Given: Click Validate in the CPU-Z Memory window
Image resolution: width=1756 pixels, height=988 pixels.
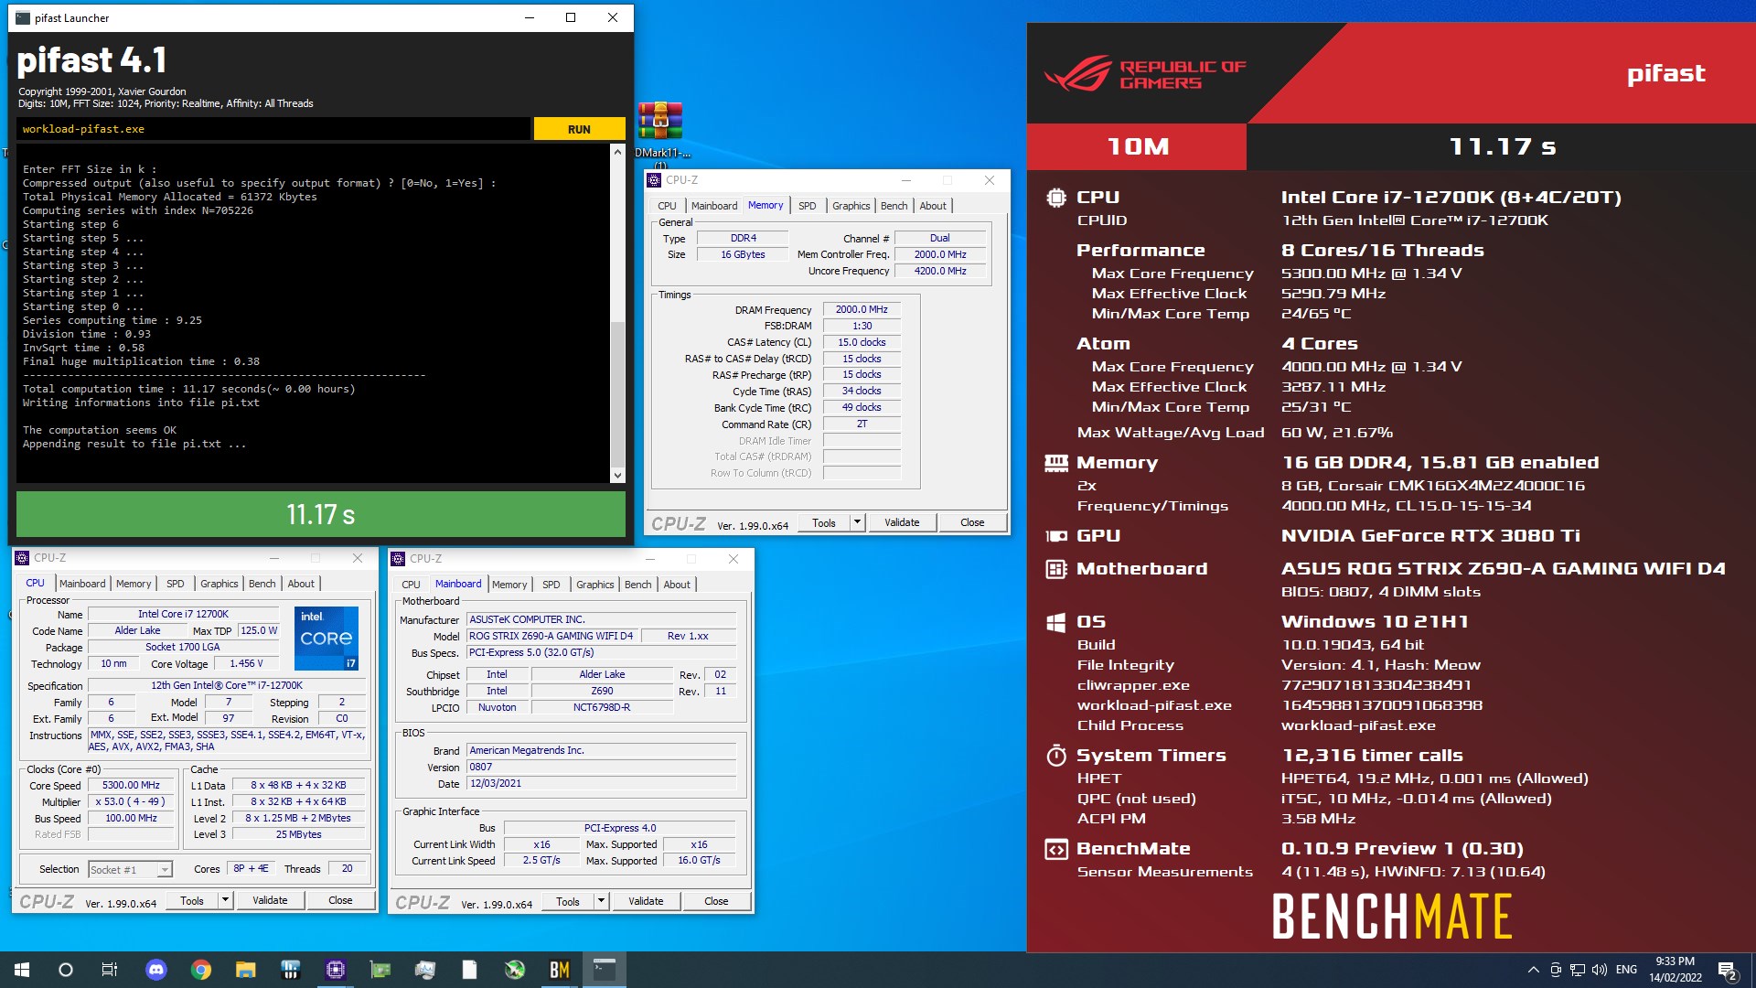Looking at the screenshot, I should click(902, 522).
